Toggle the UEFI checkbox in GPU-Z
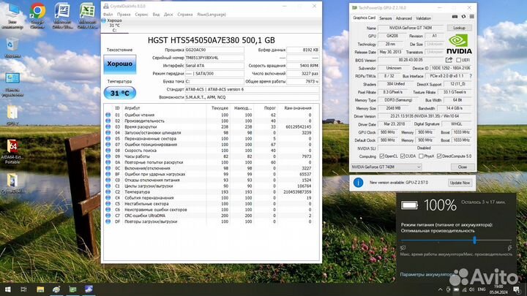The height and width of the screenshot is (296, 527). [x=458, y=60]
